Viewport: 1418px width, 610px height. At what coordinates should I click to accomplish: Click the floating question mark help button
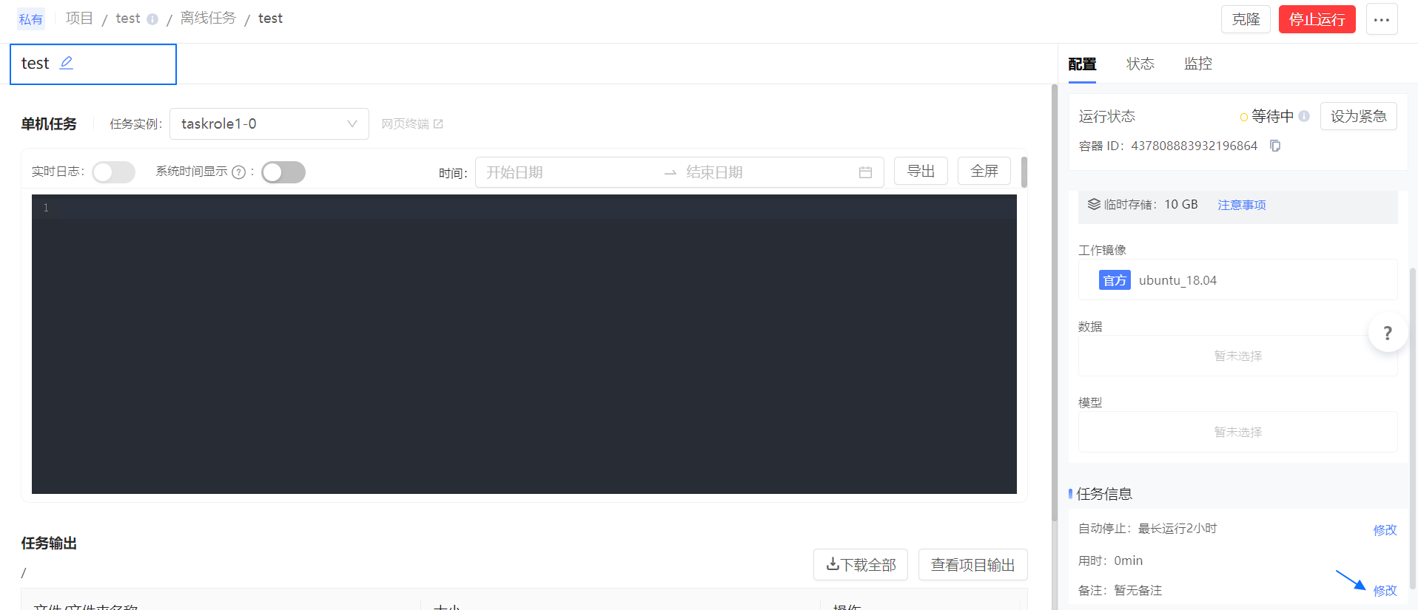click(1387, 333)
